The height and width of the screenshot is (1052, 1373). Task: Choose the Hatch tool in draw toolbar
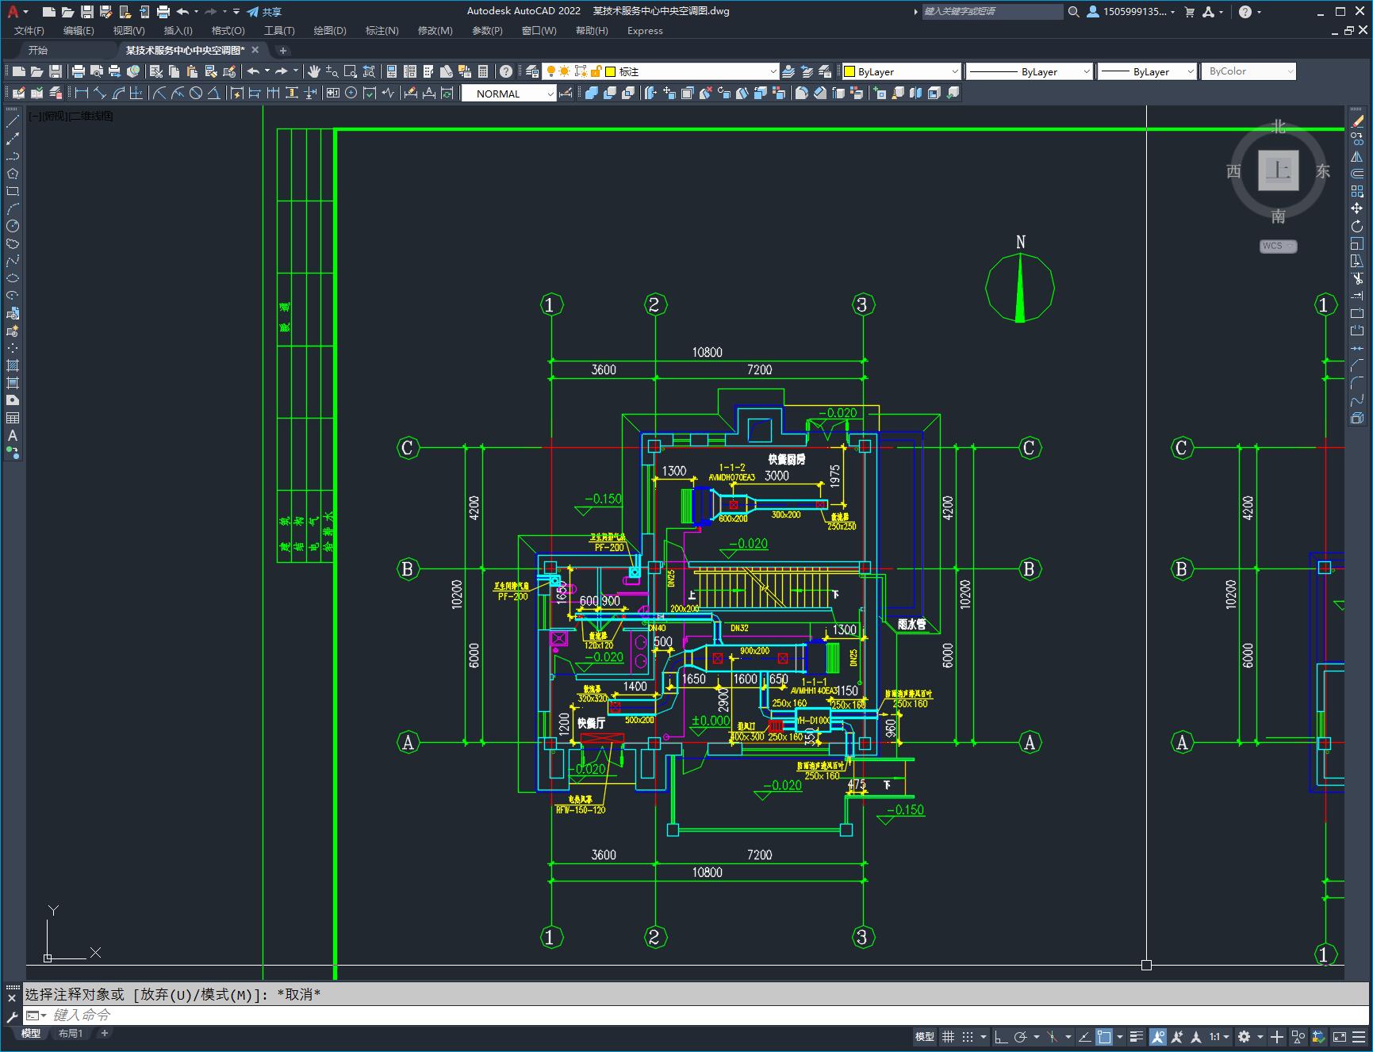pyautogui.click(x=13, y=365)
